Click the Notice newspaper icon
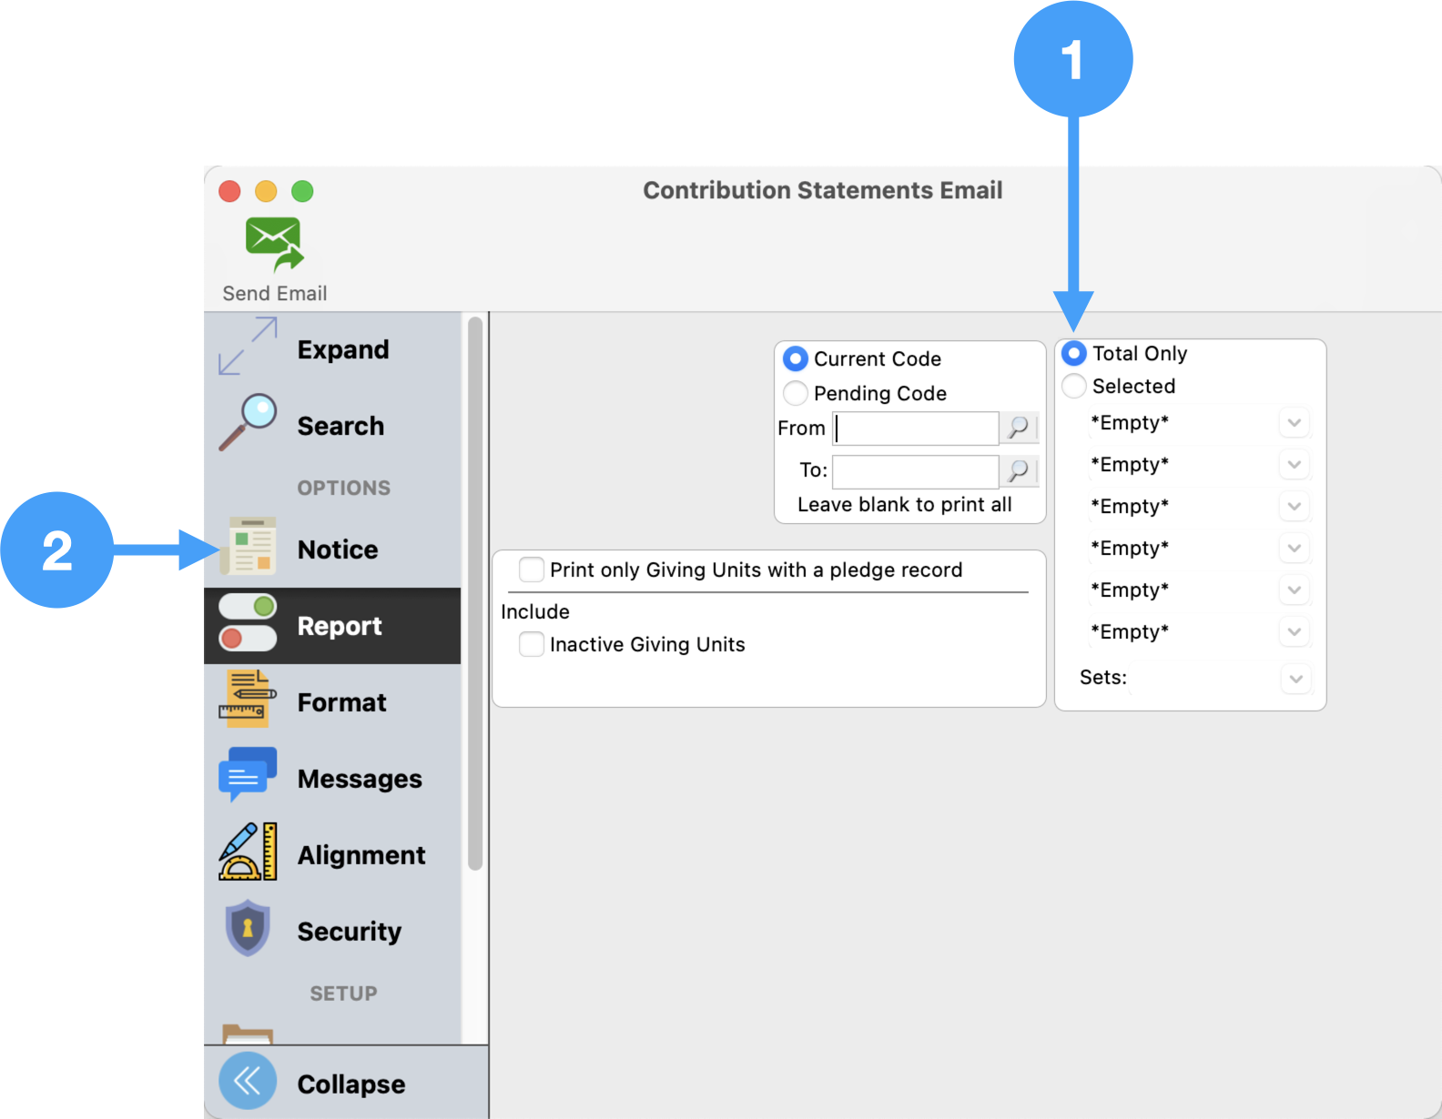The height and width of the screenshot is (1119, 1442). [248, 547]
